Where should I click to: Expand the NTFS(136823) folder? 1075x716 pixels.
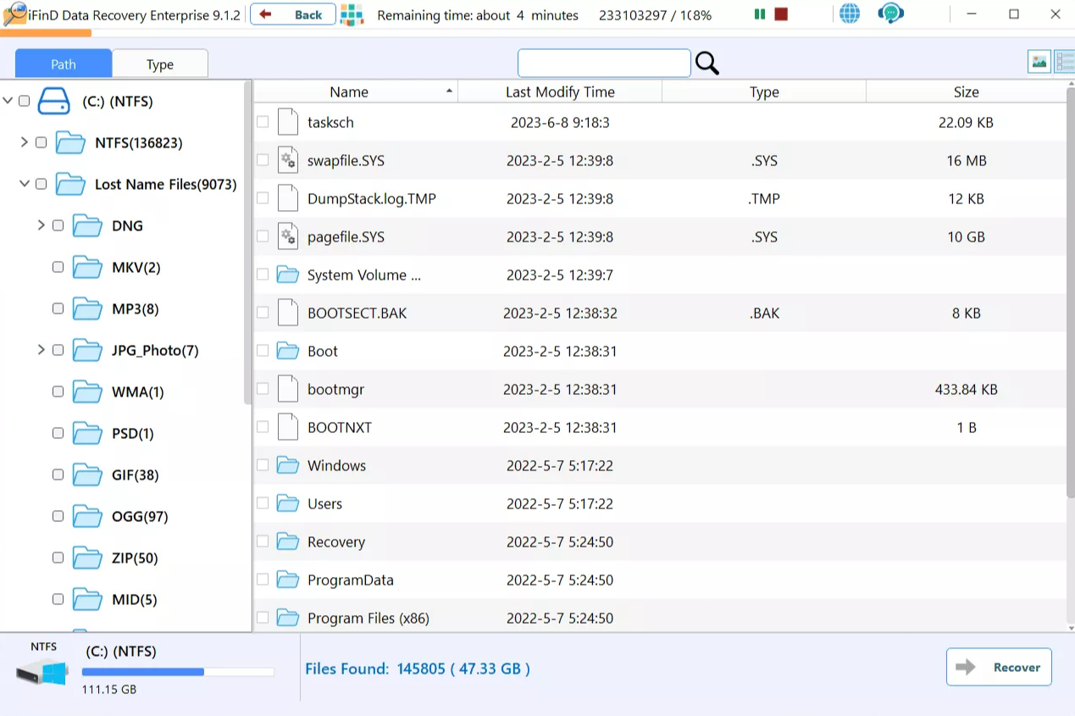click(25, 142)
